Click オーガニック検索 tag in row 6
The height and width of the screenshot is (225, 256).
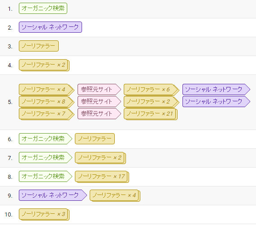[45, 138]
